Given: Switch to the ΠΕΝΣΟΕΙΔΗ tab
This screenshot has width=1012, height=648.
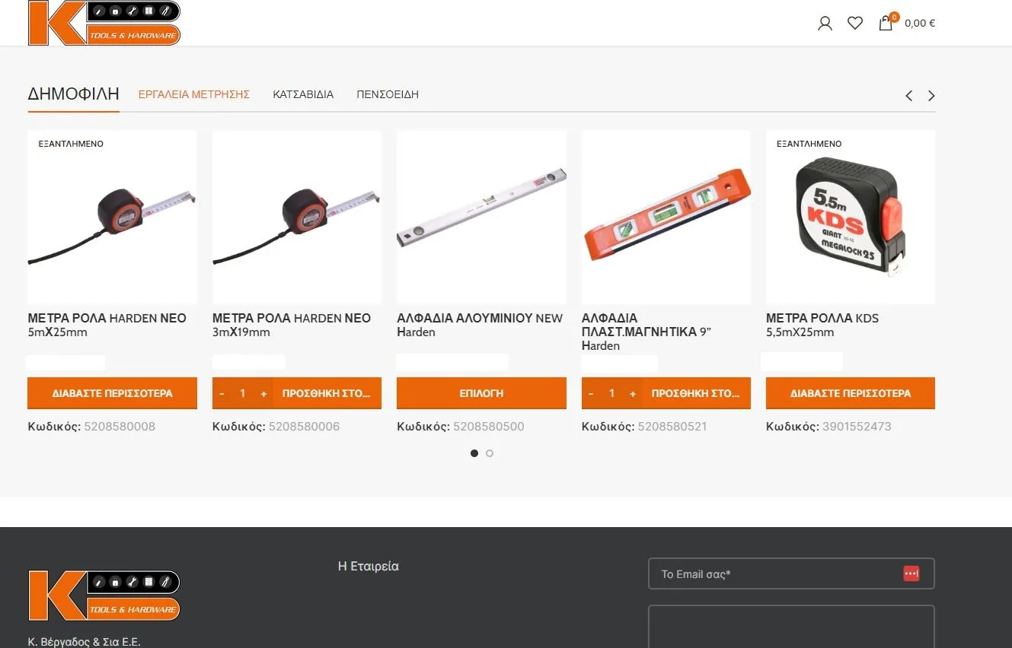Looking at the screenshot, I should [388, 94].
